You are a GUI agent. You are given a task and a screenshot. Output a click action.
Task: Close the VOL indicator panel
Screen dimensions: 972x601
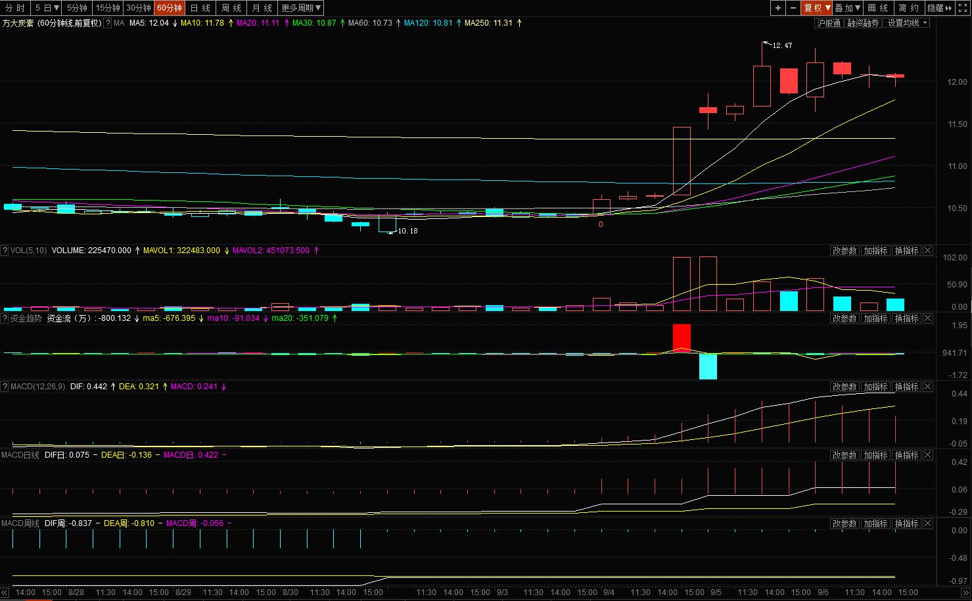coord(928,251)
